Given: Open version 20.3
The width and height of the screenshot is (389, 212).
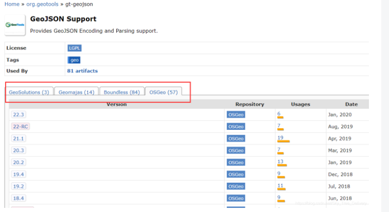Looking at the screenshot, I should 19,150.
